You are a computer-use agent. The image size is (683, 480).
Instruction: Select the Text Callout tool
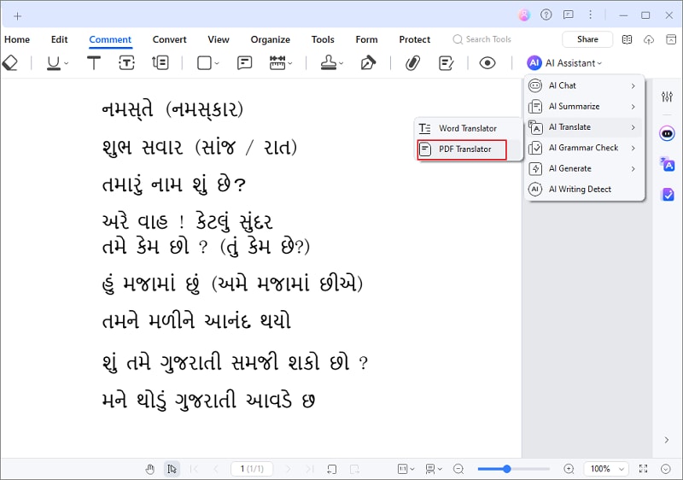click(x=161, y=63)
